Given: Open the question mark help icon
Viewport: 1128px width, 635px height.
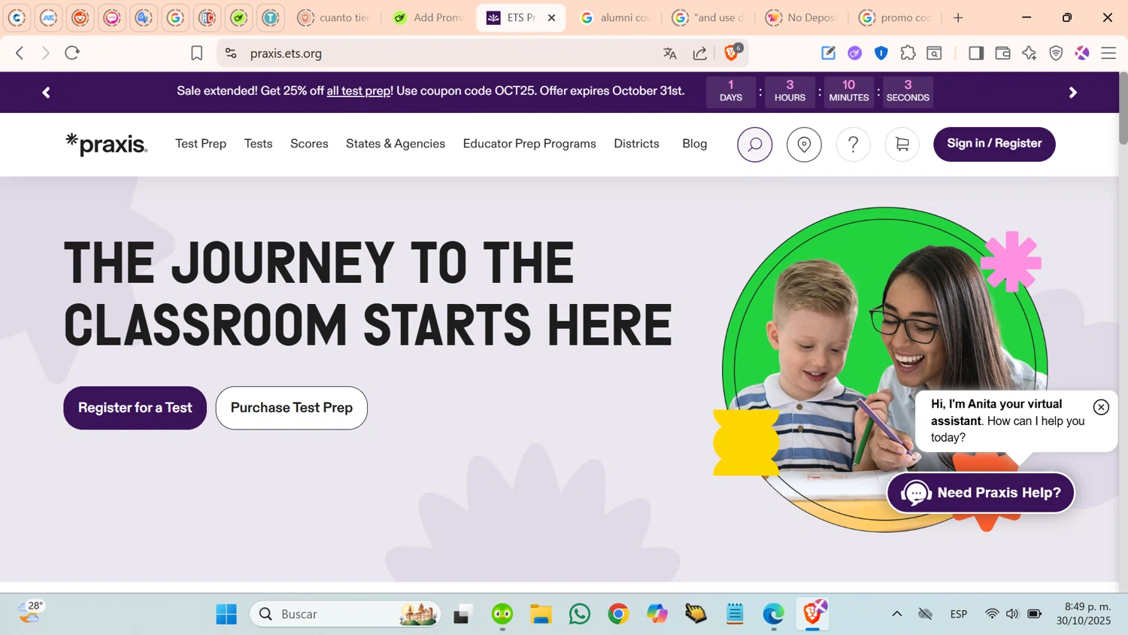Looking at the screenshot, I should (854, 144).
